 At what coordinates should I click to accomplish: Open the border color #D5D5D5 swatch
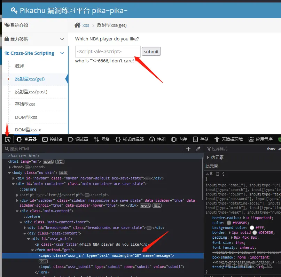click(x=255, y=232)
